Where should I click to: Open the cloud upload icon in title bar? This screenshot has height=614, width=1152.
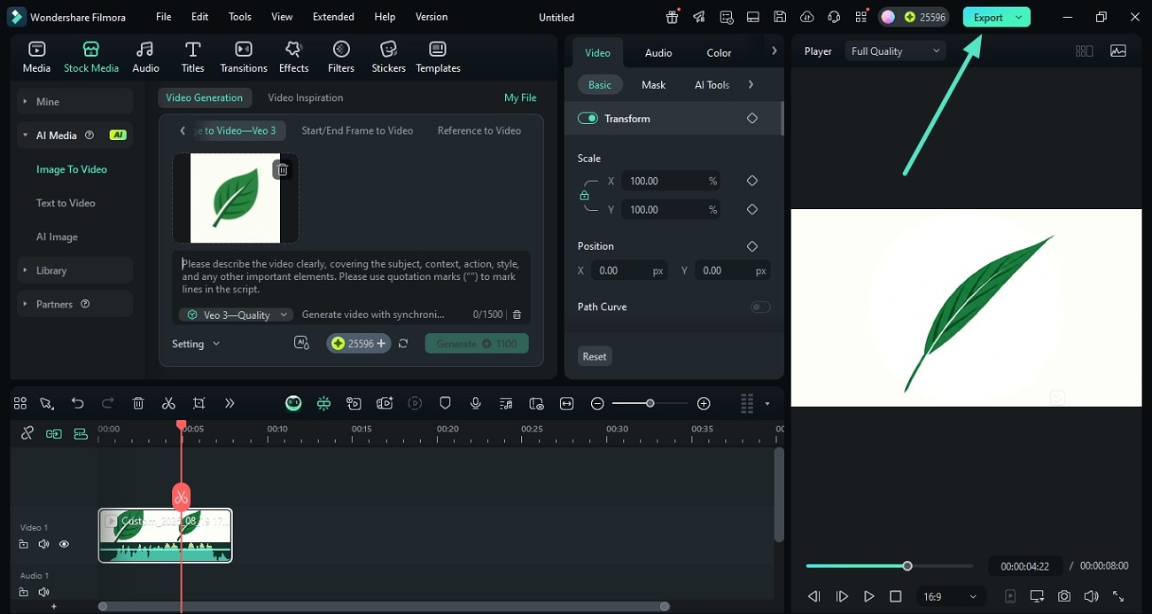coord(806,17)
